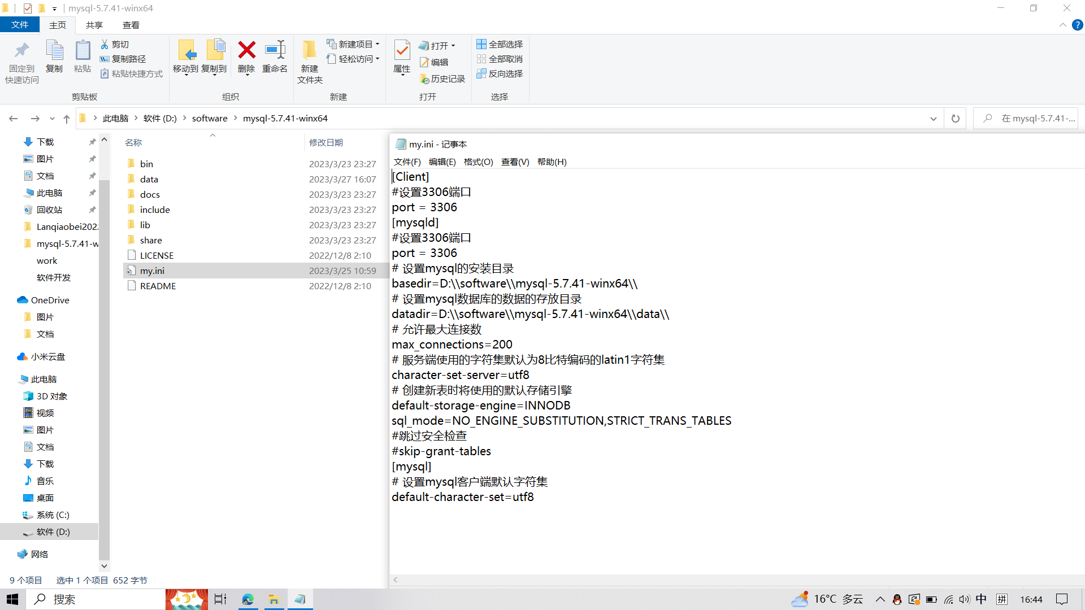Open the File (文件) ribbon tab
This screenshot has width=1085, height=610.
click(x=20, y=25)
